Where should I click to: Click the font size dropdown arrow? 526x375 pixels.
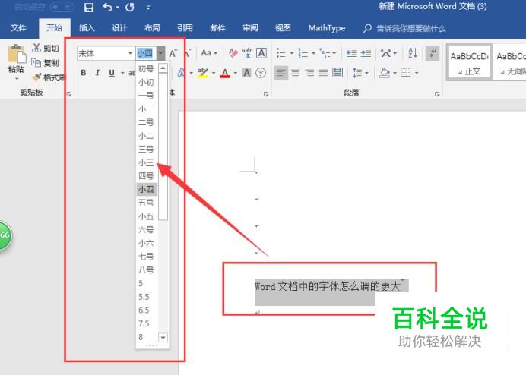pos(160,53)
